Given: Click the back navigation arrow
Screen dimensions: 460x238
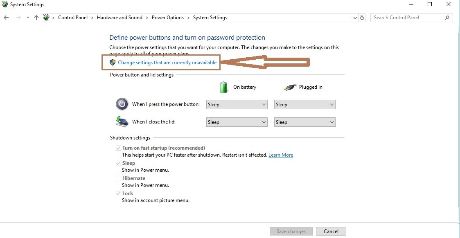Looking at the screenshot, I should point(6,18).
